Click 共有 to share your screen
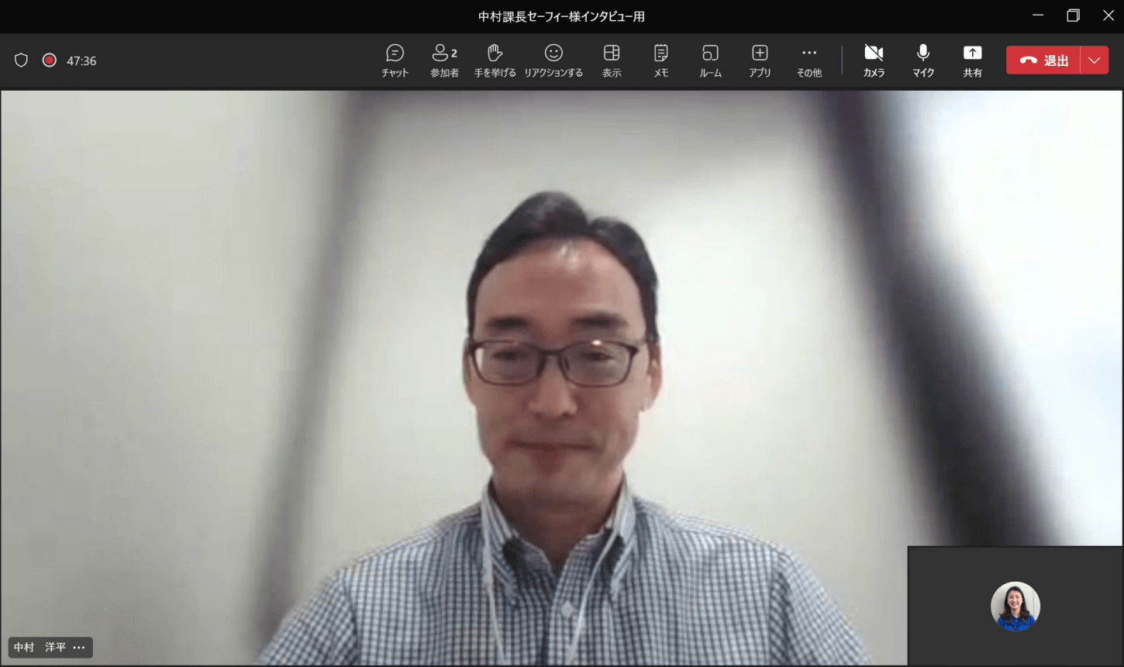 972,60
